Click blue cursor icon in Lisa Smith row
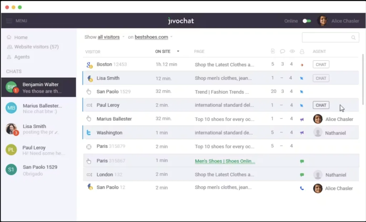The width and height of the screenshot is (366, 222). (302, 79)
